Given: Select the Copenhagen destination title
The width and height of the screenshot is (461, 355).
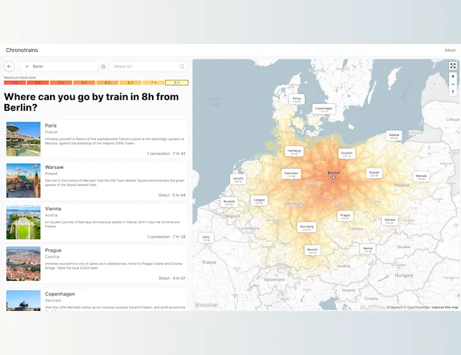Looking at the screenshot, I should (60, 294).
